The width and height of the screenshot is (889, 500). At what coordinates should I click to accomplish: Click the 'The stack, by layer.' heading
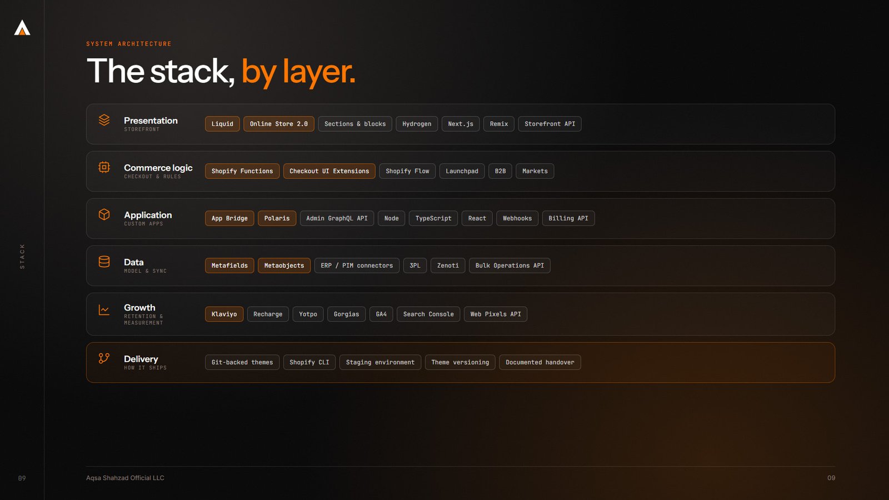pyautogui.click(x=221, y=72)
